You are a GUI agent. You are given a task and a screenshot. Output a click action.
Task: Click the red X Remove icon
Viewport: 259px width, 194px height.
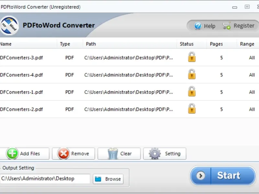63,153
